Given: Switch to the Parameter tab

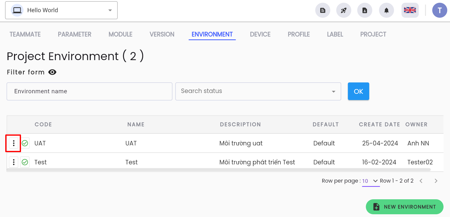Looking at the screenshot, I should tap(74, 34).
